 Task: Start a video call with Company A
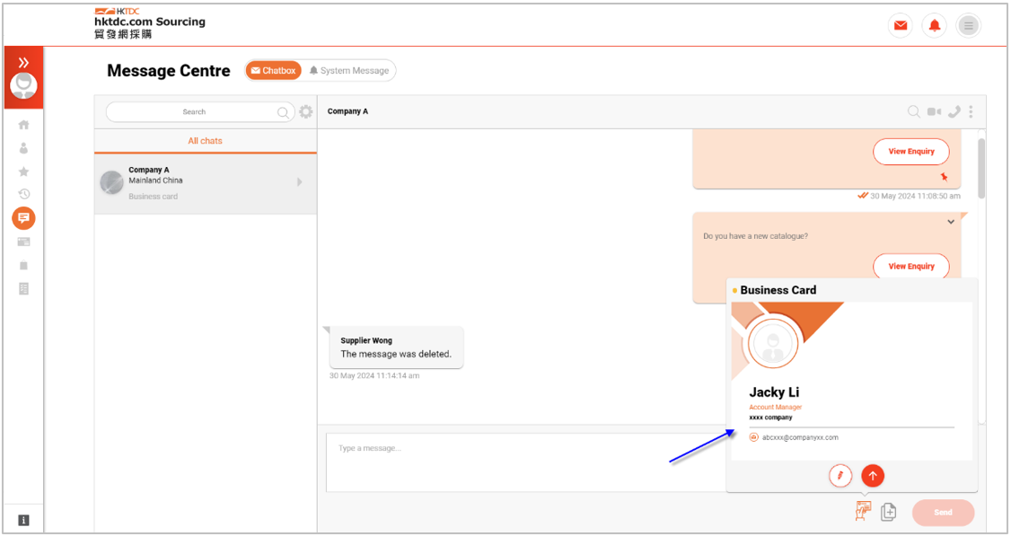tap(934, 111)
